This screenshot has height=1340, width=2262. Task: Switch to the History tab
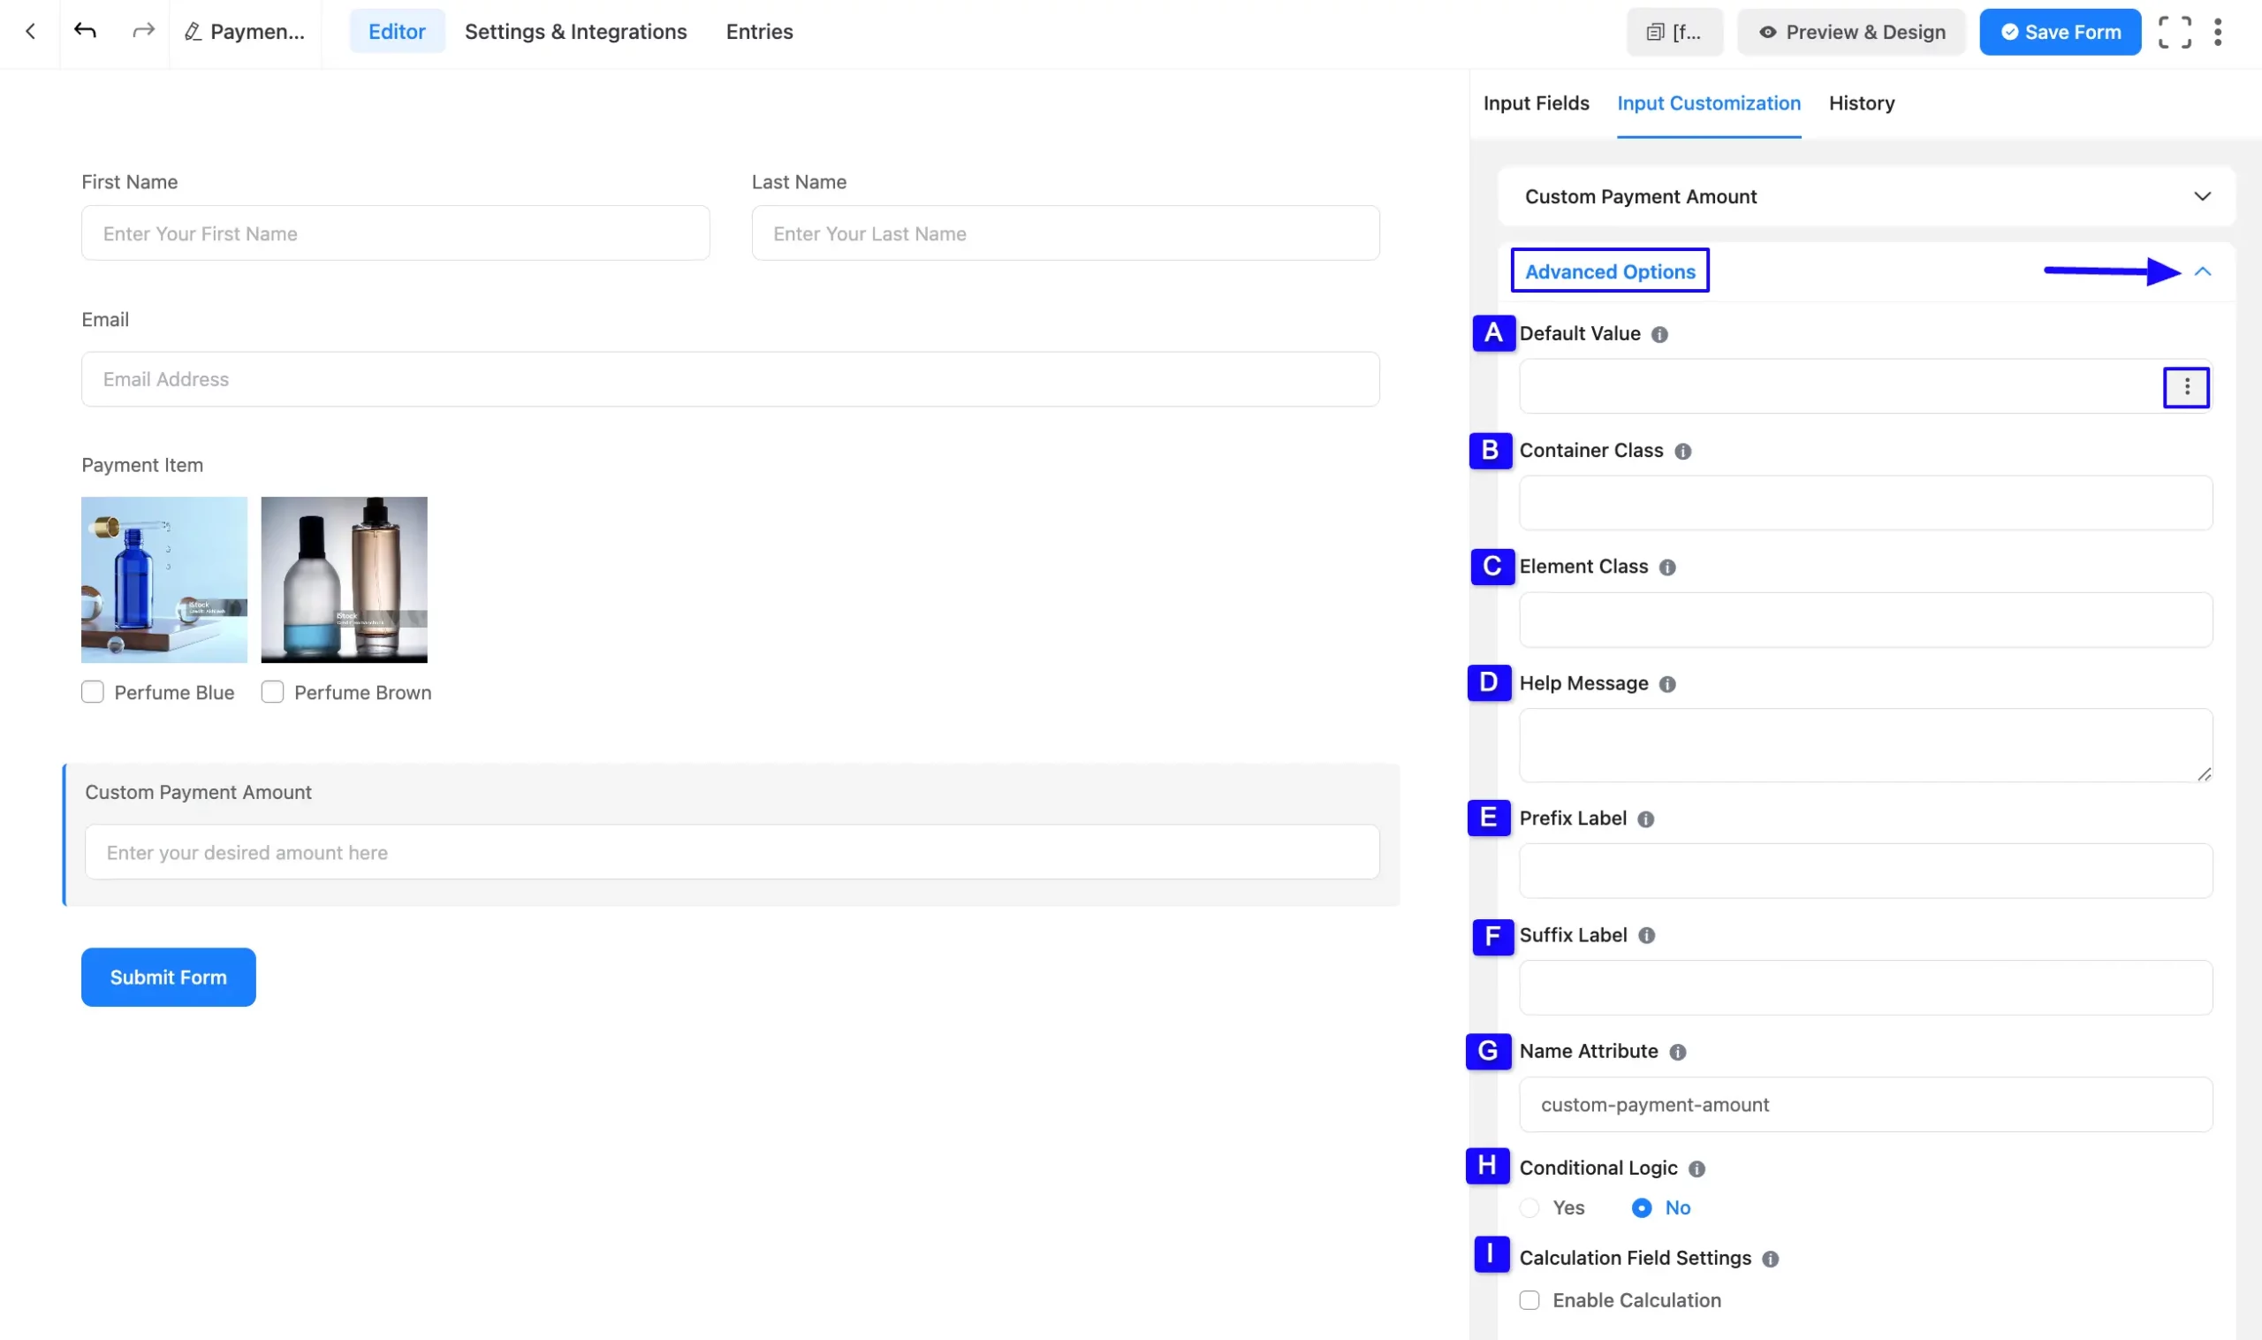1861,103
